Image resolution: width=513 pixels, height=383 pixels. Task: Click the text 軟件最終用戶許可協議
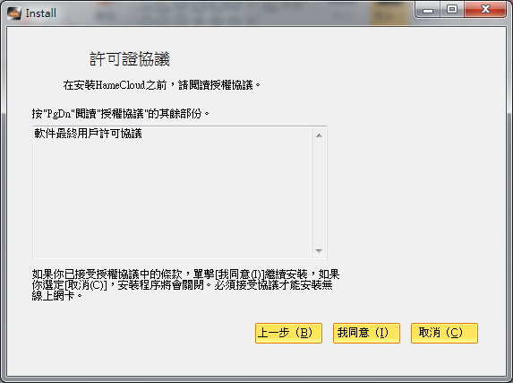[x=88, y=134]
